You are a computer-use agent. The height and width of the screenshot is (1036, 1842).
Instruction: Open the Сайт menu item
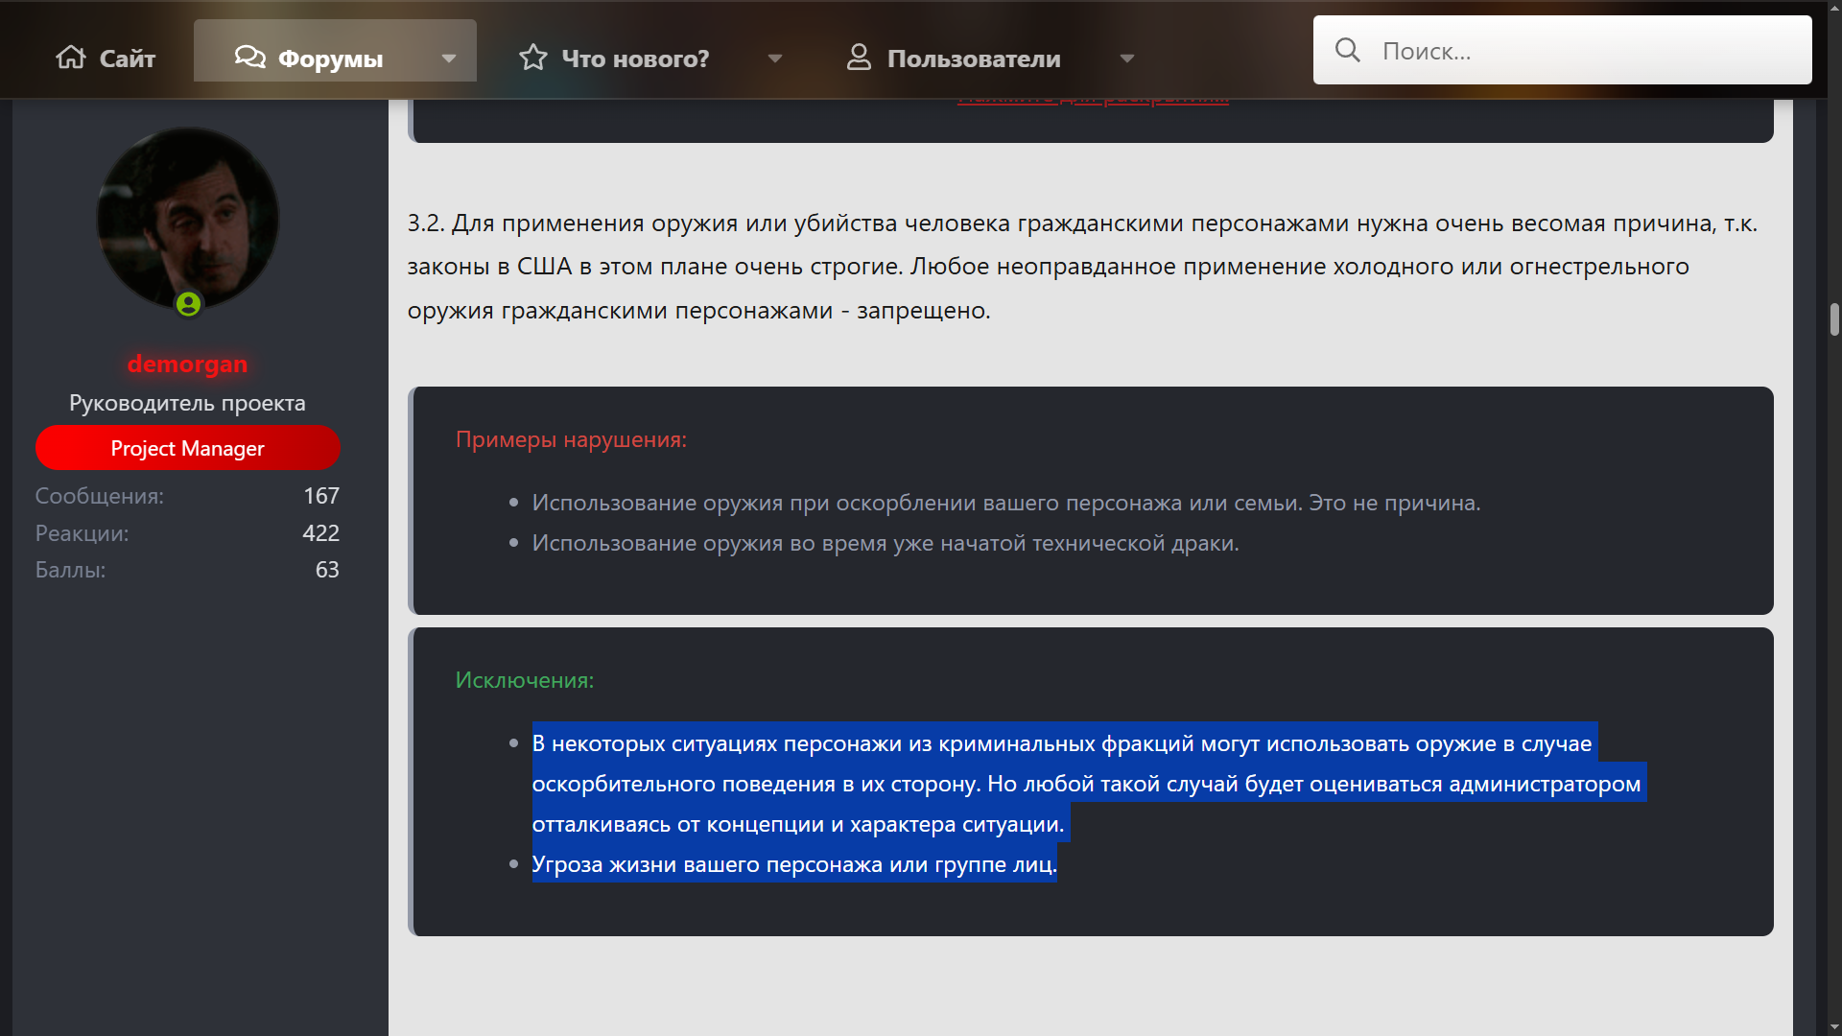[x=127, y=59]
